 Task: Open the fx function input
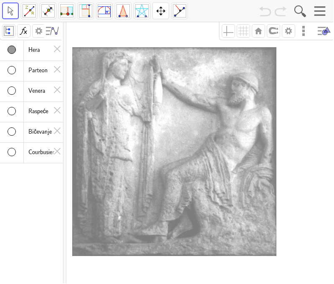(x=24, y=31)
